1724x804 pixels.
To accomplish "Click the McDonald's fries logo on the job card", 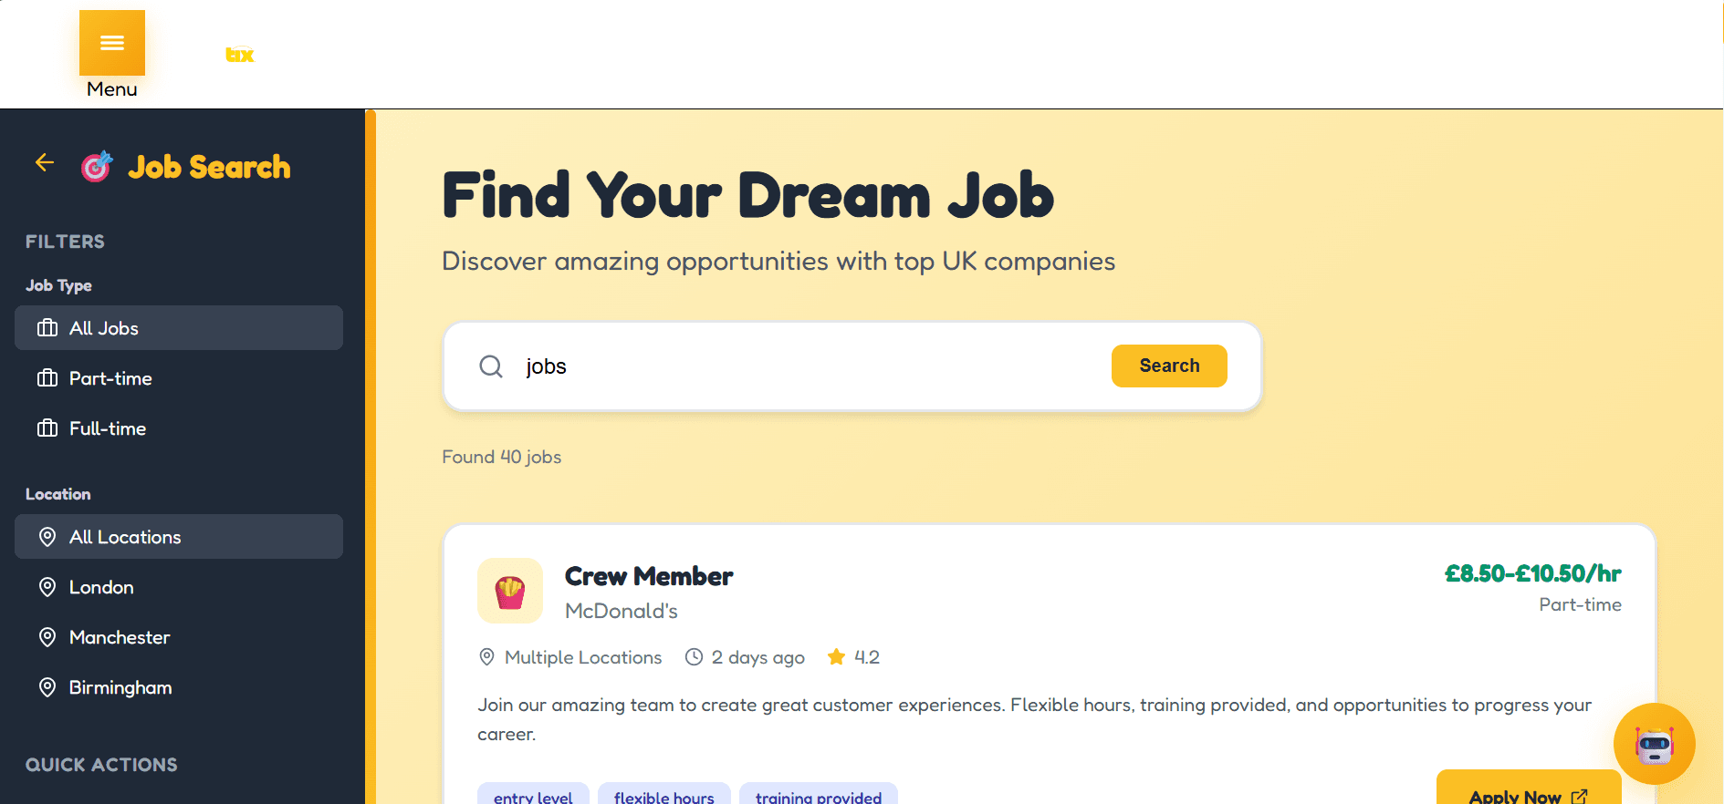I will coord(509,591).
